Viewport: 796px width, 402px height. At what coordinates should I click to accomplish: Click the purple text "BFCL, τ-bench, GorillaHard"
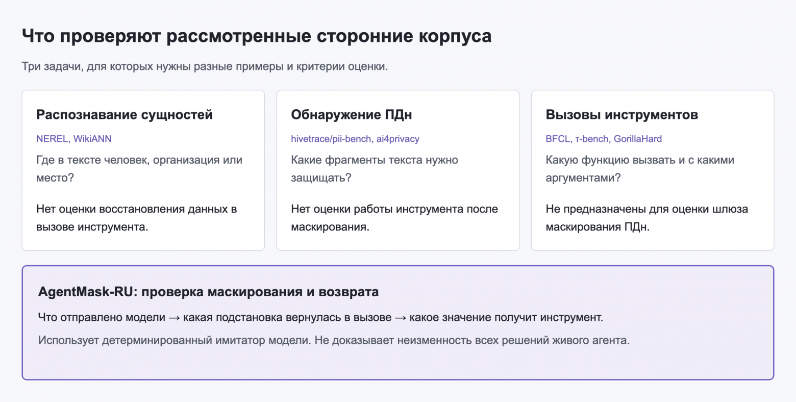tap(604, 139)
